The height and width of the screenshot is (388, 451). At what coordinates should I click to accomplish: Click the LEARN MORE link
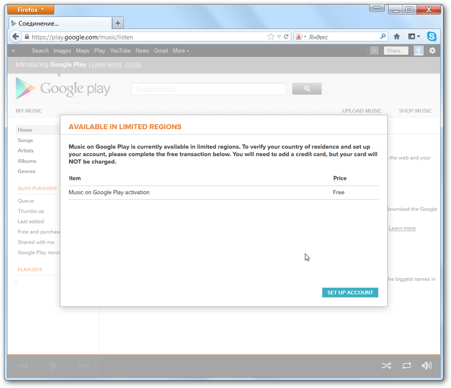tap(105, 65)
